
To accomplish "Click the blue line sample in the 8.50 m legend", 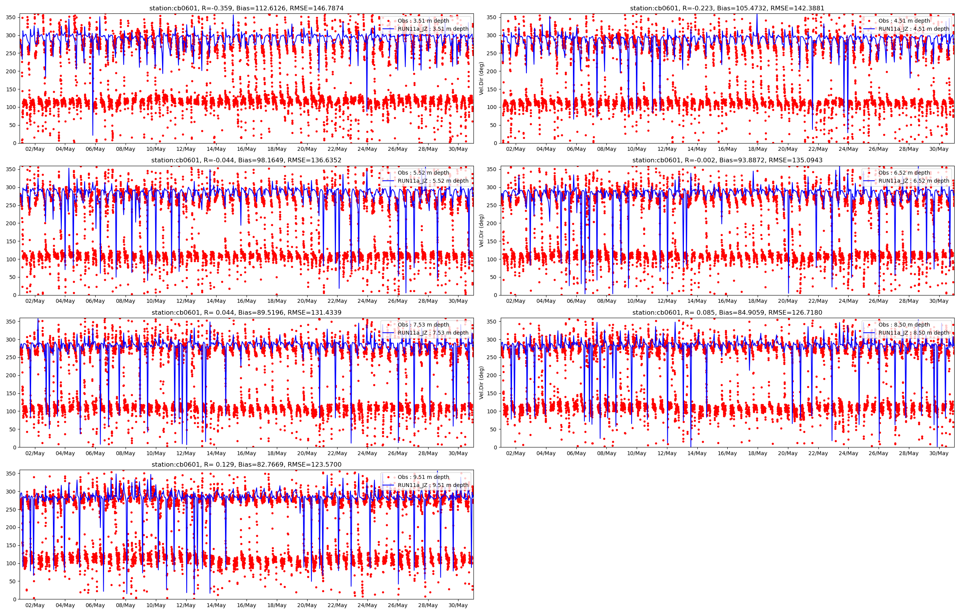I will (x=869, y=332).
